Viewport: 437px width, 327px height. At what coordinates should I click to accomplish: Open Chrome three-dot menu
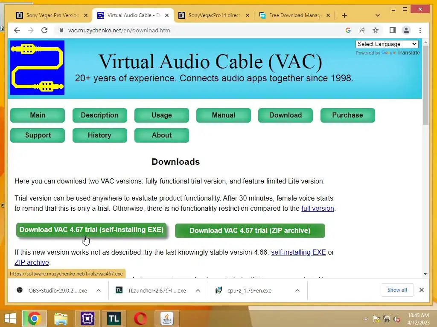click(x=420, y=30)
